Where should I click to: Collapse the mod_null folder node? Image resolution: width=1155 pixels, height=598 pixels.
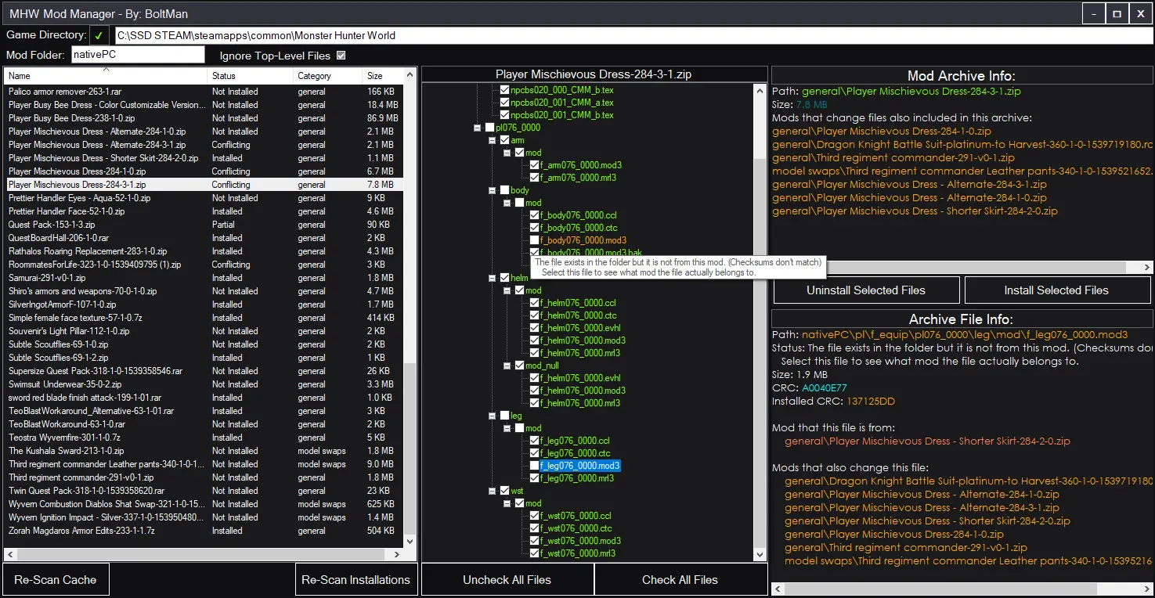click(507, 366)
